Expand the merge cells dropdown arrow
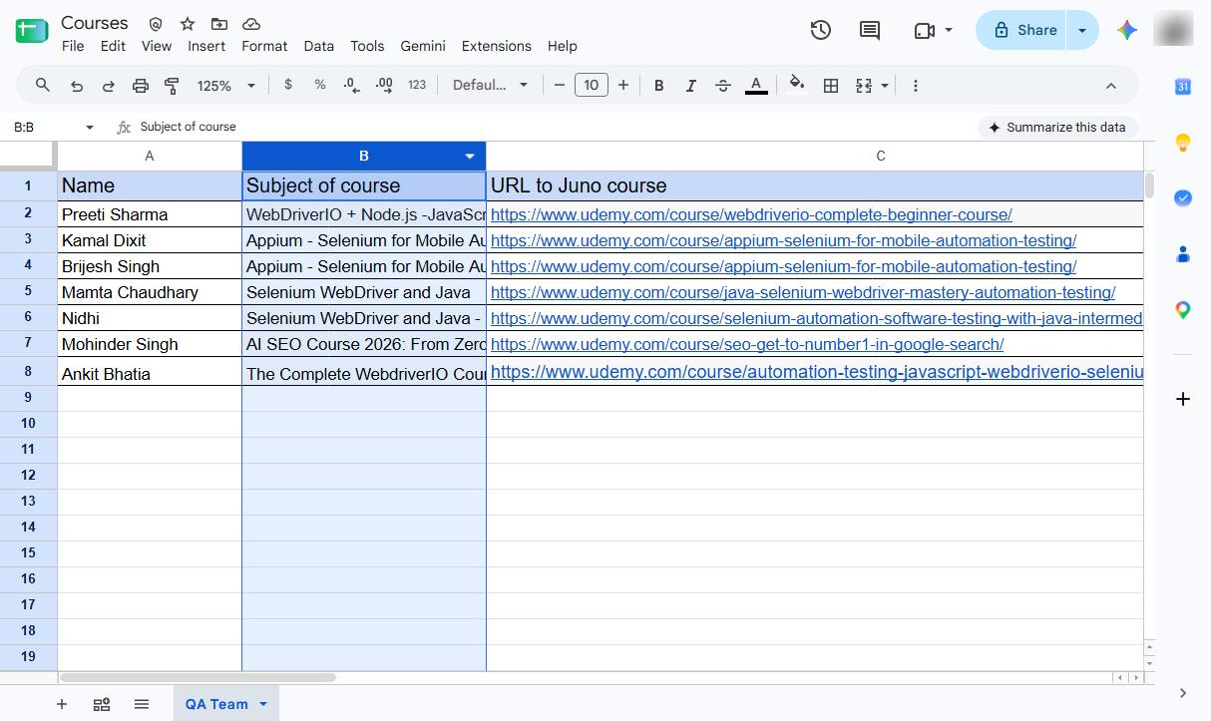The width and height of the screenshot is (1211, 721). (x=885, y=86)
